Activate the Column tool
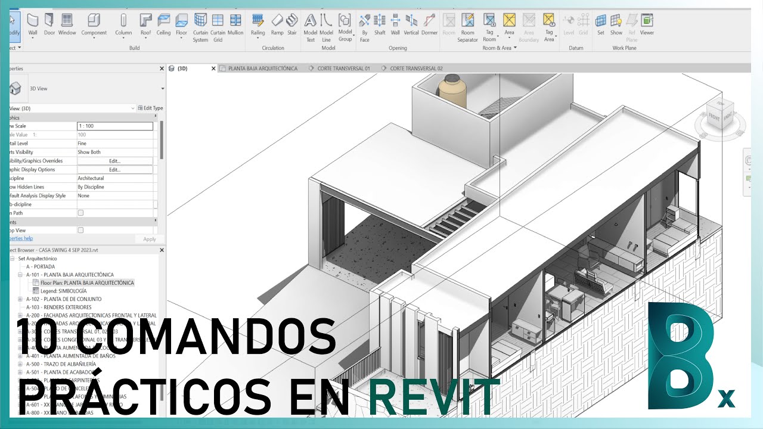 [x=123, y=24]
